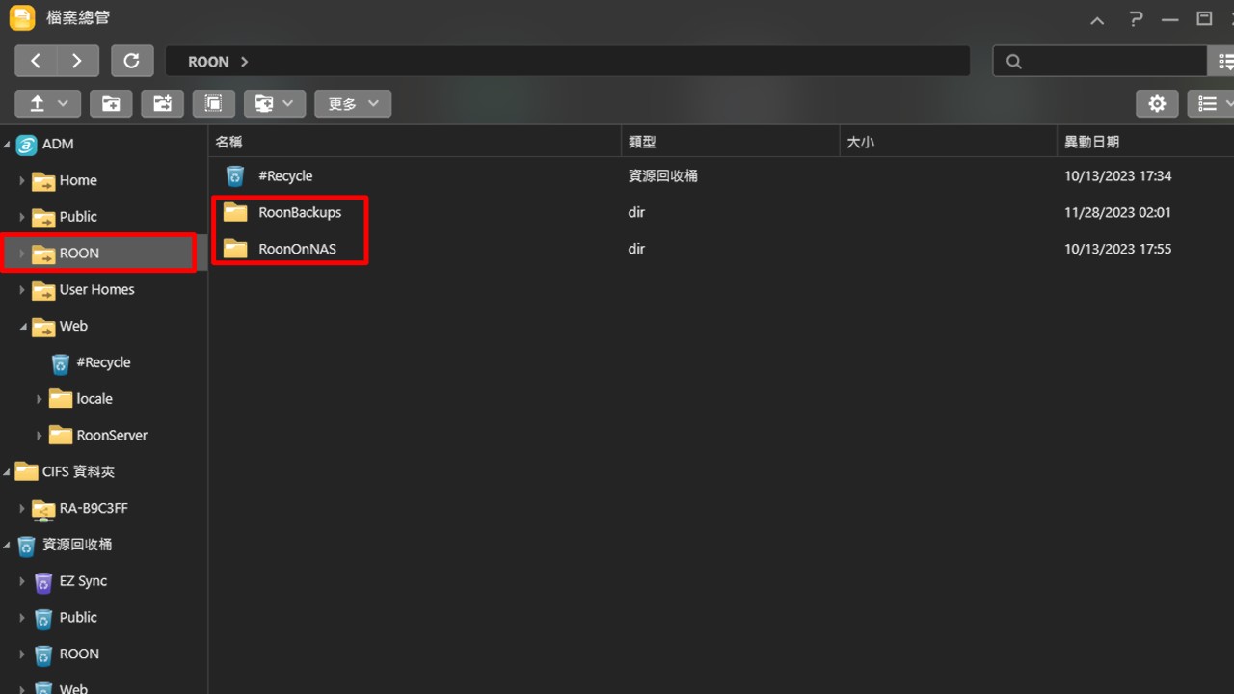
Task: Sort by the 類型 column header
Action: coord(731,142)
